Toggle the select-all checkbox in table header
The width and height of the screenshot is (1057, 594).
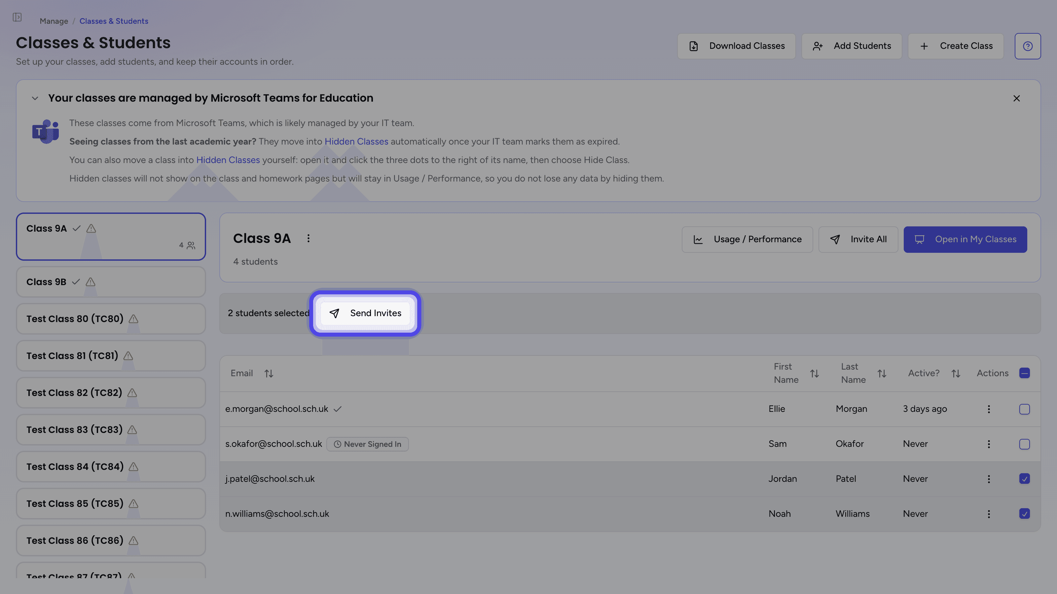[x=1024, y=373]
